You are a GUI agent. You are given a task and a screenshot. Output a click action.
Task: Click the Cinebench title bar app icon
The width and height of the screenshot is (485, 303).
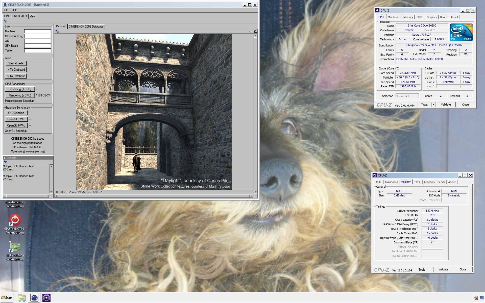pyautogui.click(x=5, y=5)
